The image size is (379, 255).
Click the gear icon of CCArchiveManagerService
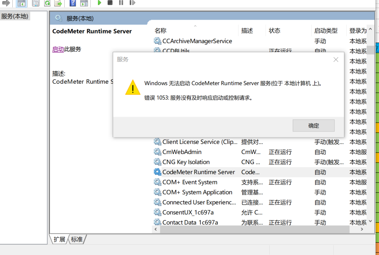coord(157,41)
